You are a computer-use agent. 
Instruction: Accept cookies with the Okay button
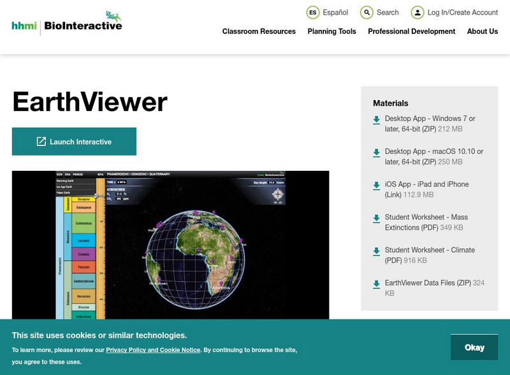(x=474, y=348)
